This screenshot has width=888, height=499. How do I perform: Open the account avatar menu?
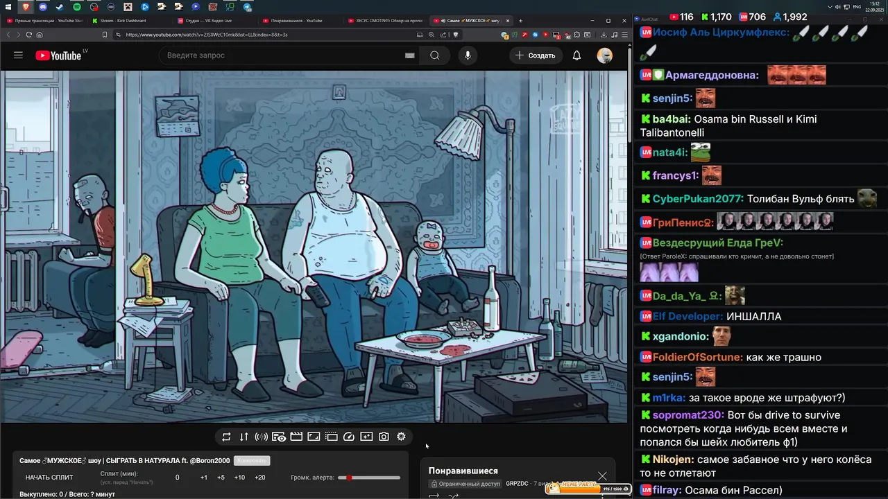coord(605,55)
